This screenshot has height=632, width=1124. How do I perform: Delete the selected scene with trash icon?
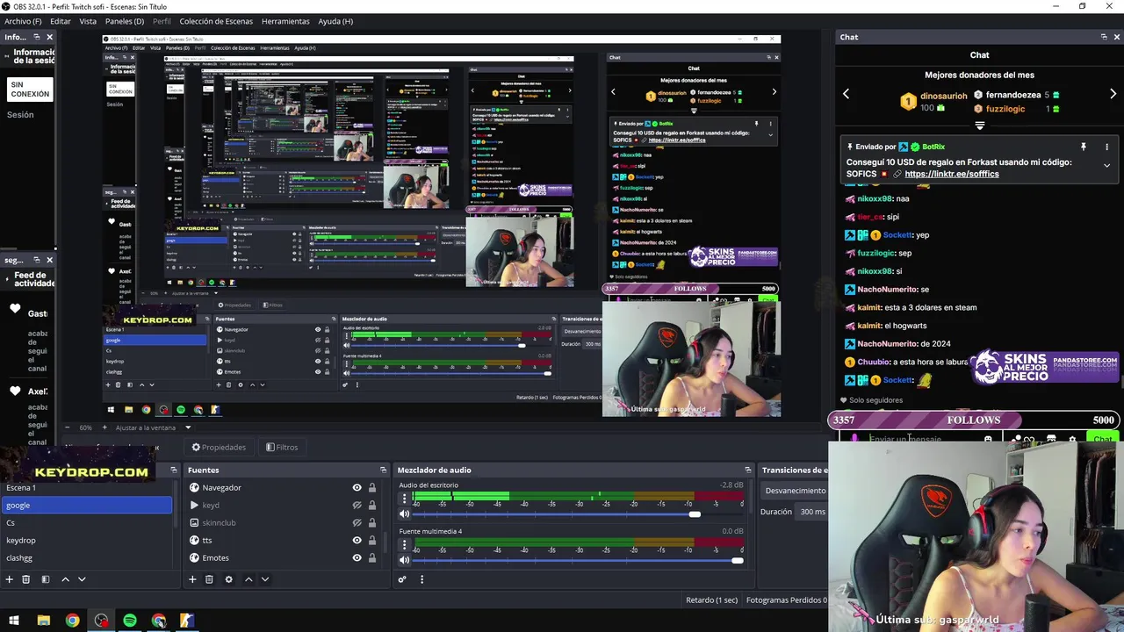coord(26,579)
